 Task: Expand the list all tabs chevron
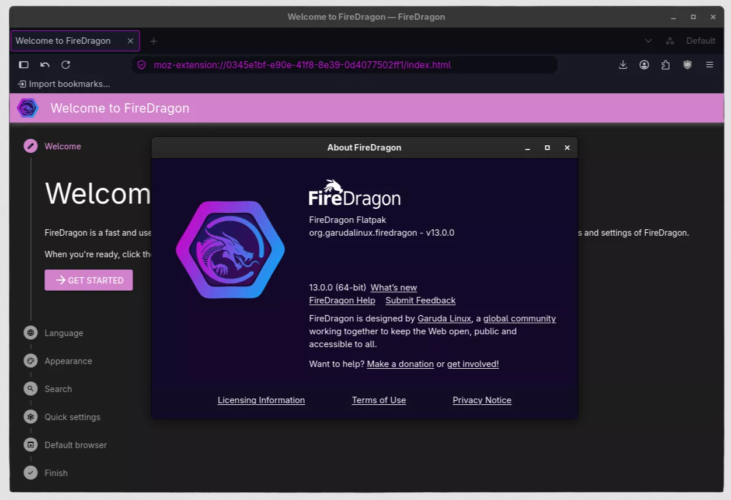pyautogui.click(x=648, y=41)
